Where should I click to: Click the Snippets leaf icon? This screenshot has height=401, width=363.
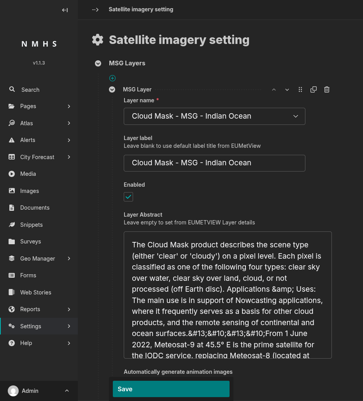pos(12,224)
